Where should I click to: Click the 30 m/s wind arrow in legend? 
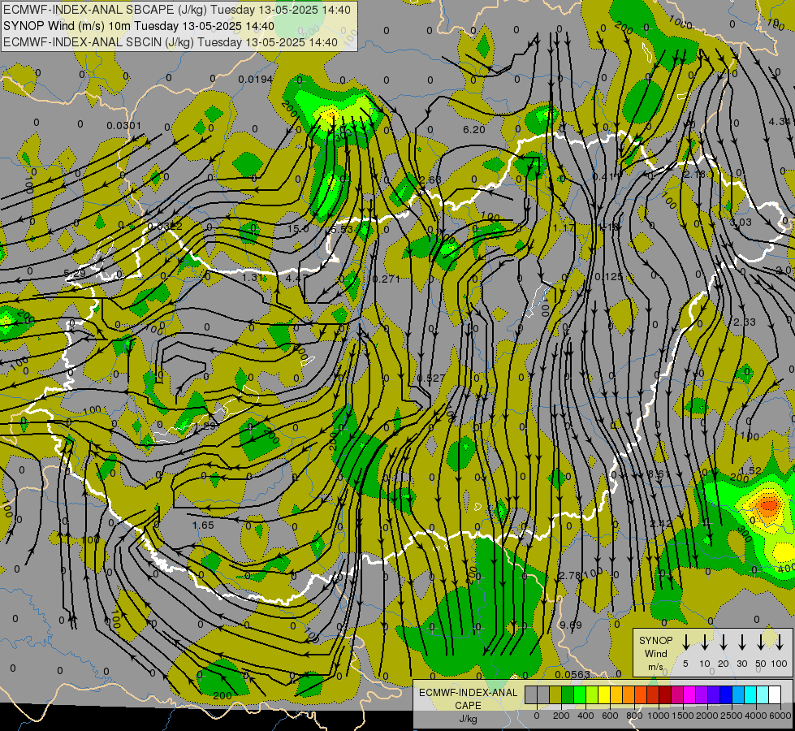(x=741, y=642)
